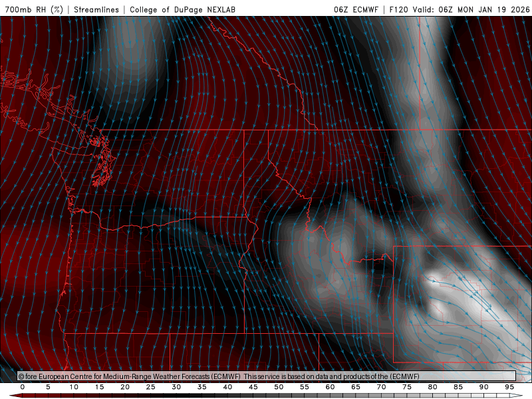Select the "Streamlines" label in the header

[x=96, y=9]
